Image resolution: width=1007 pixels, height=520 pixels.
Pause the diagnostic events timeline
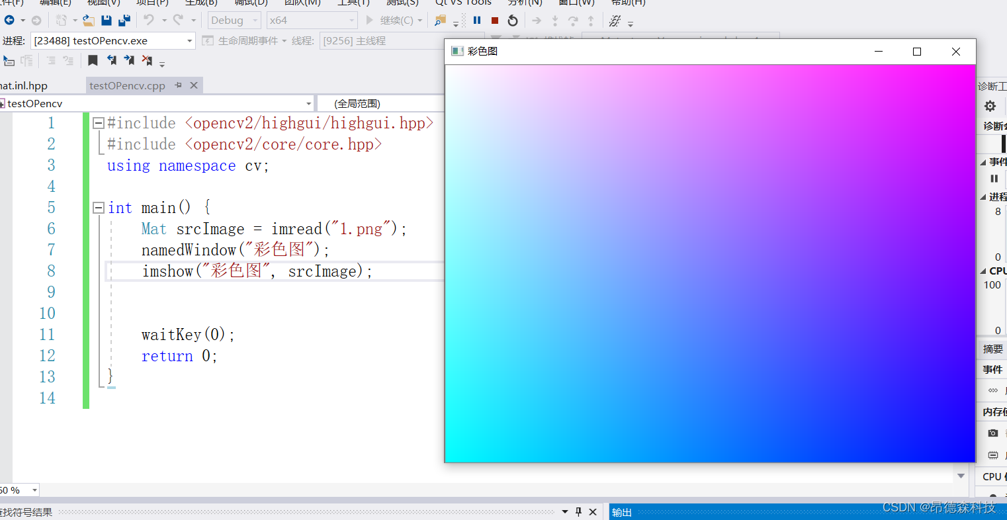tap(994, 179)
